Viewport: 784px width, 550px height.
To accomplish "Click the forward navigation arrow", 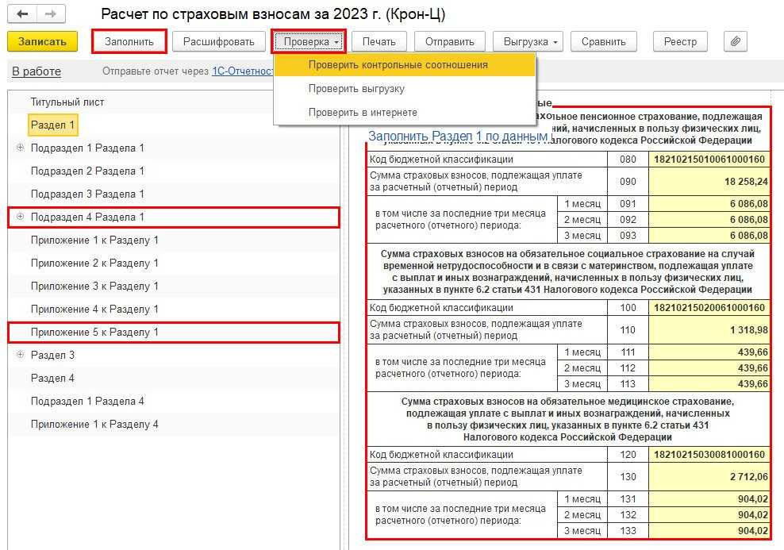I will point(51,14).
